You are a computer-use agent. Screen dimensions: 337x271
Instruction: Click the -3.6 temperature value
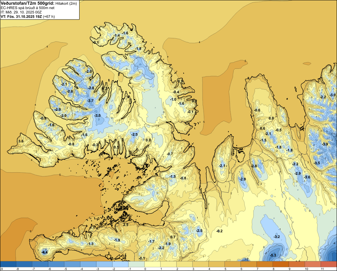click(x=307, y=177)
